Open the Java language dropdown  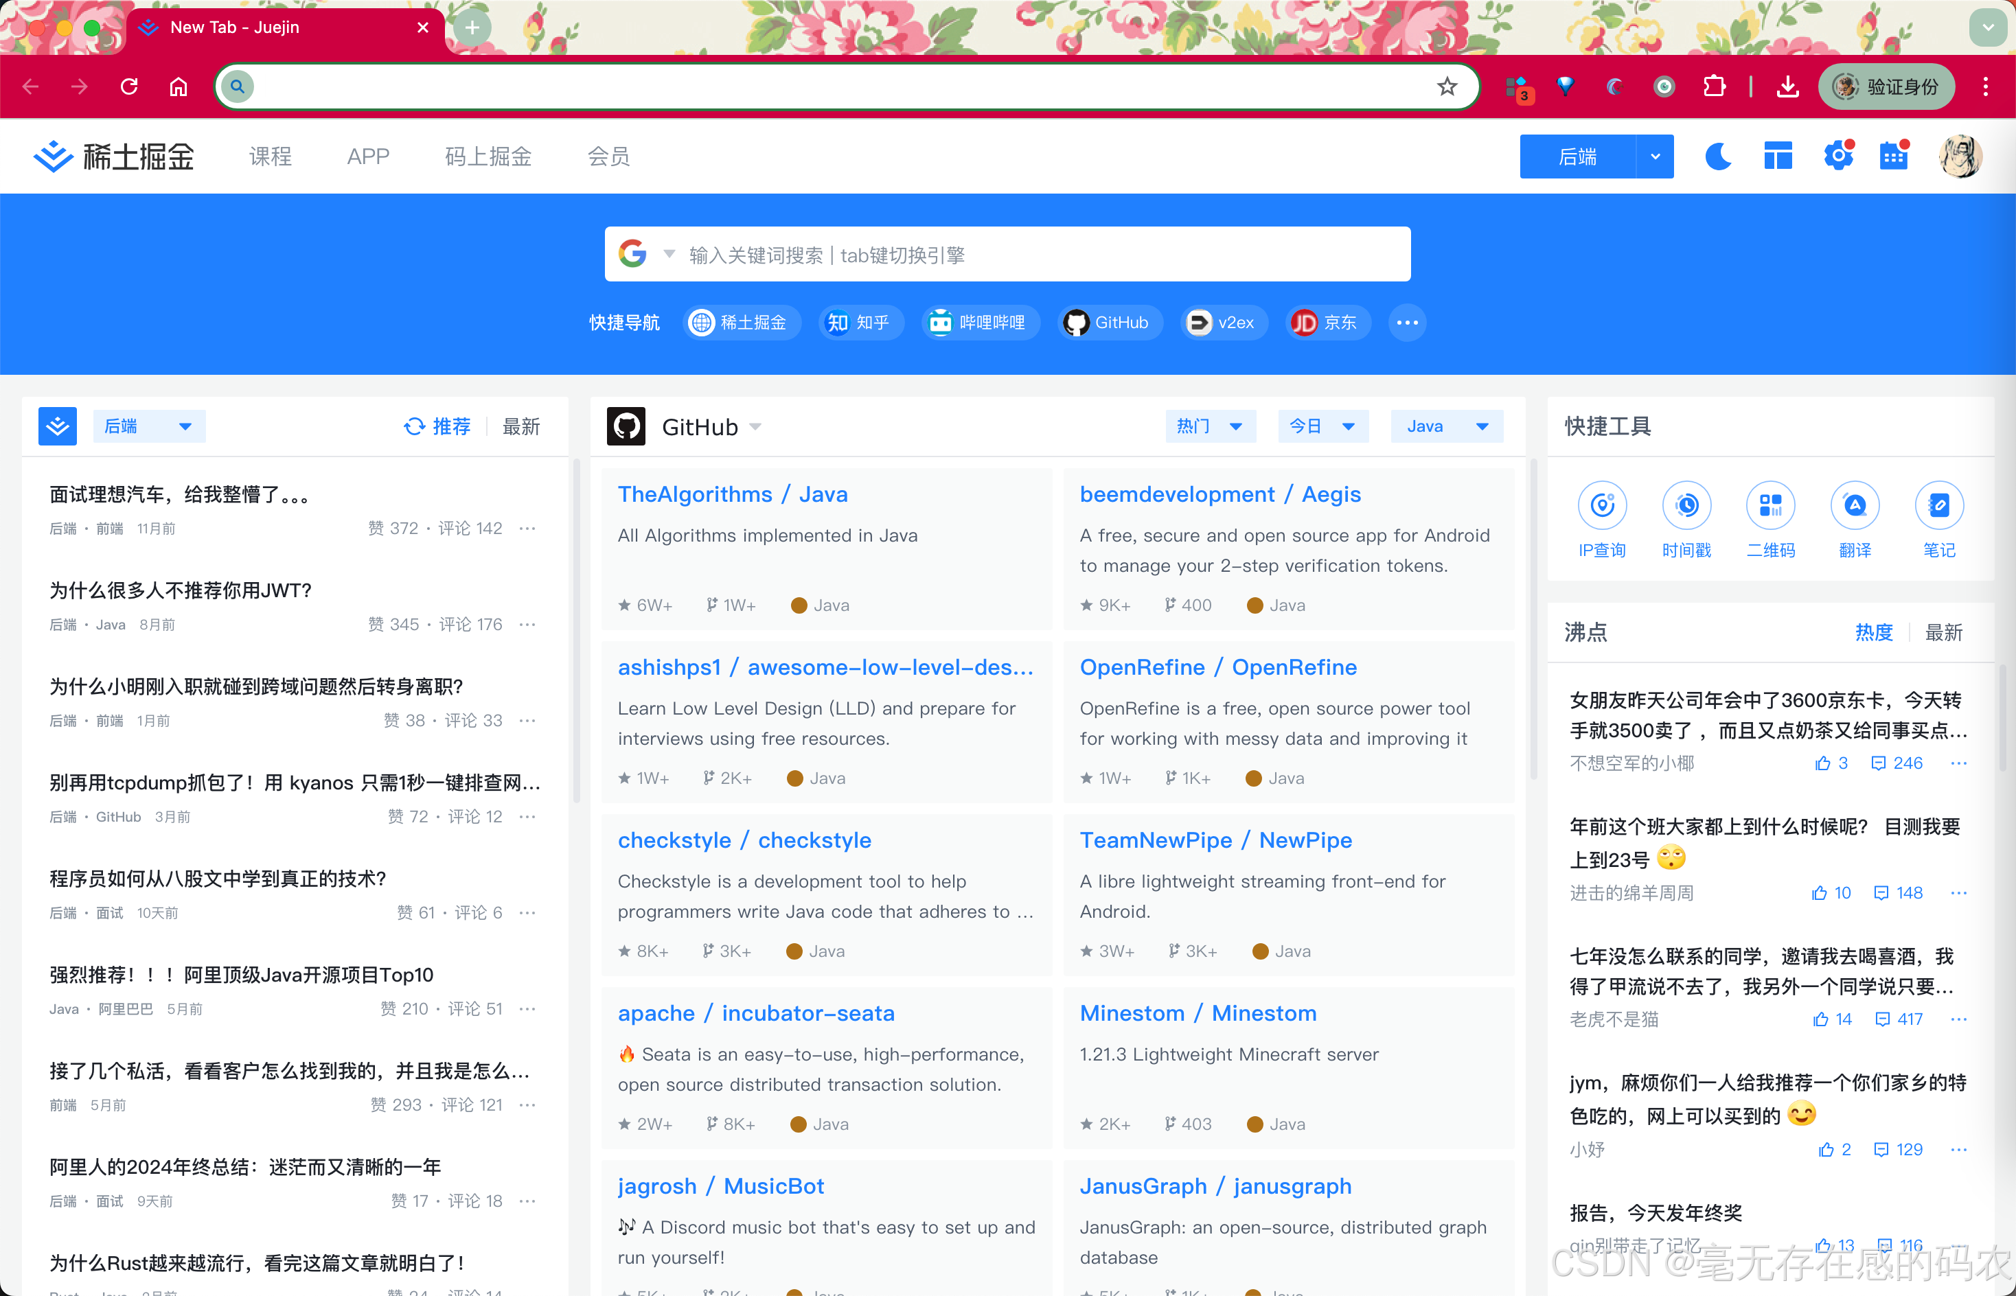tap(1446, 427)
